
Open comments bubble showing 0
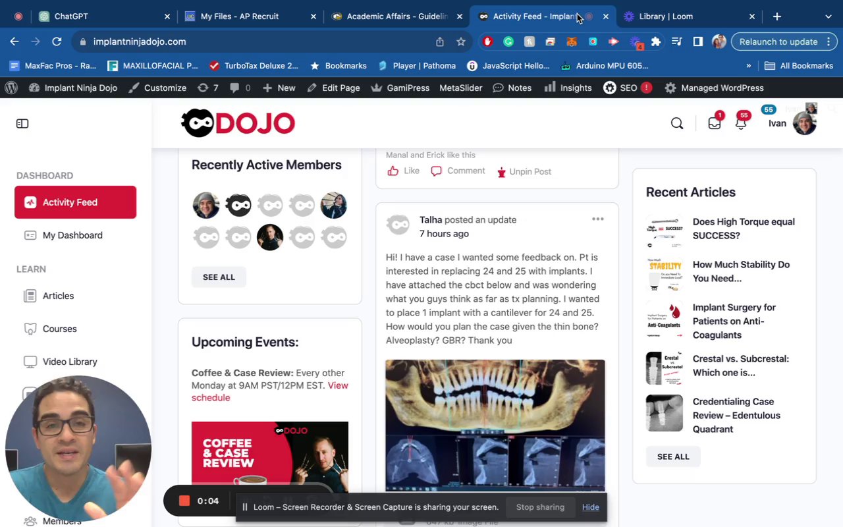point(240,88)
